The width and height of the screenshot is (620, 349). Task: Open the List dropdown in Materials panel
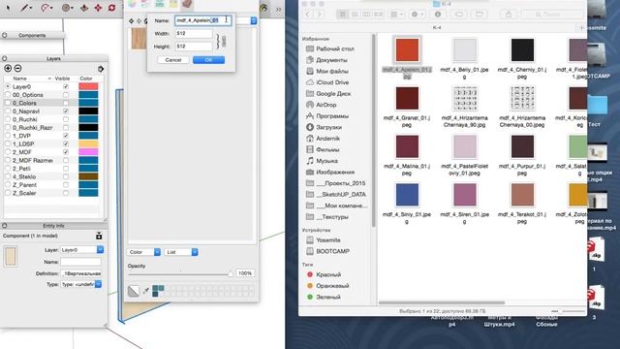point(181,252)
